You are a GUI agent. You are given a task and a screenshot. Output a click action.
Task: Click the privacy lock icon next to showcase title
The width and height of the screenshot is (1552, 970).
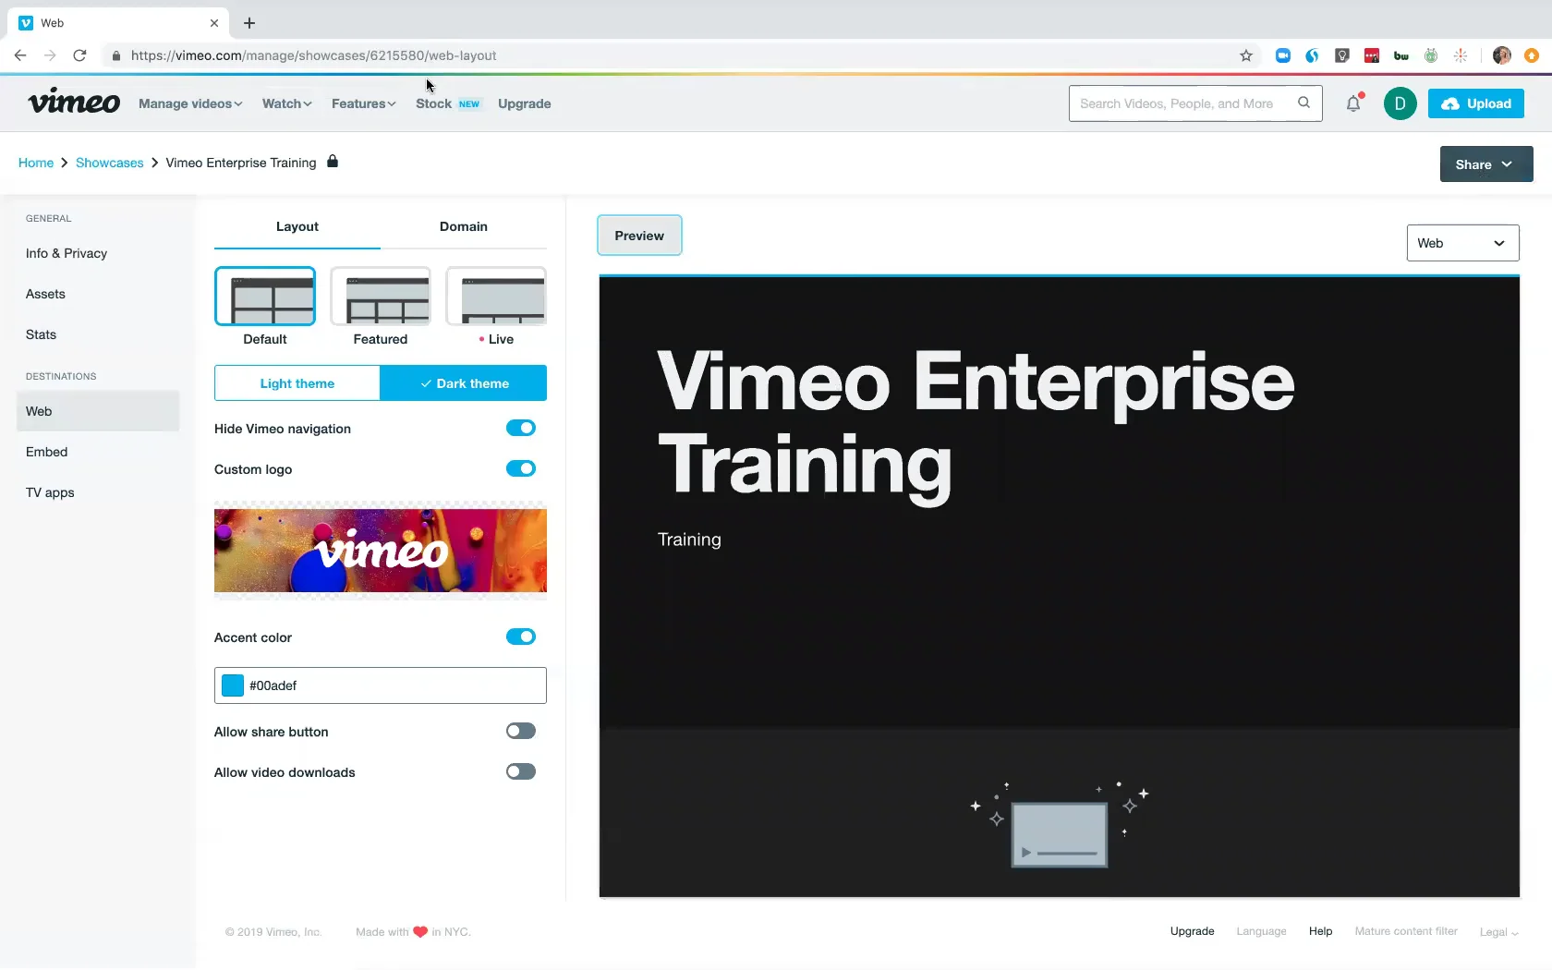(x=333, y=162)
